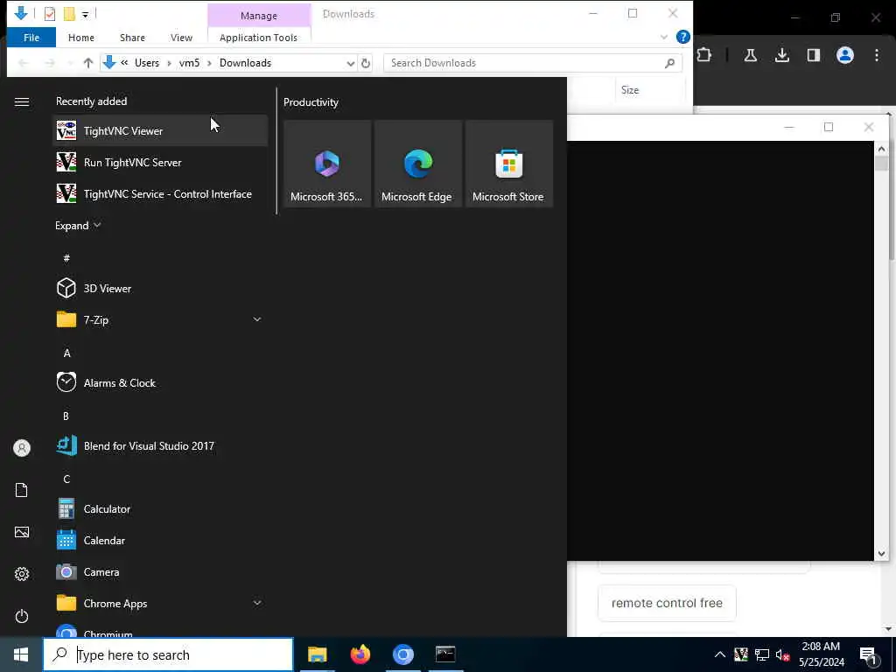The height and width of the screenshot is (672, 896).
Task: Open browser profile avatar
Action: coord(845,55)
